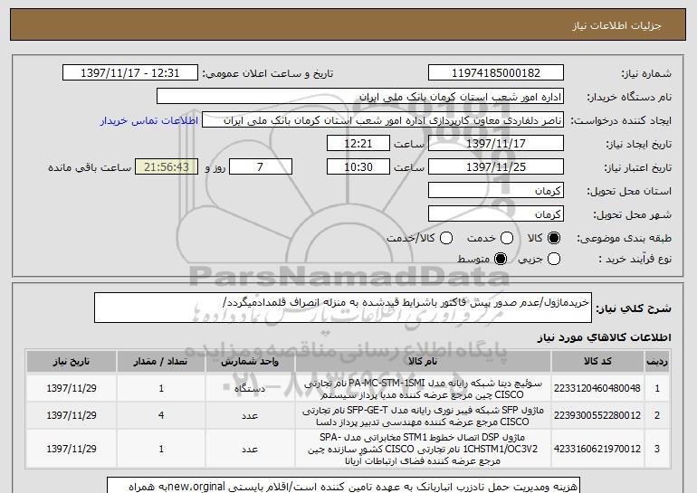Click the اطلاعات کالاهای مورد نیاز section title
The image size is (697, 493).
tap(604, 338)
